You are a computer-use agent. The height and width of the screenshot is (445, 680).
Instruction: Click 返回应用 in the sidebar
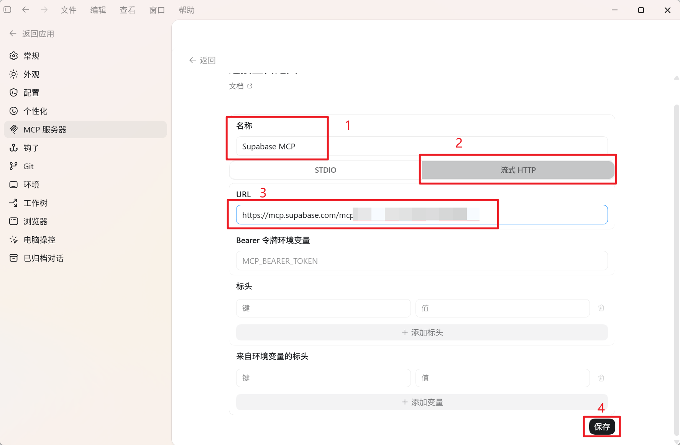32,34
